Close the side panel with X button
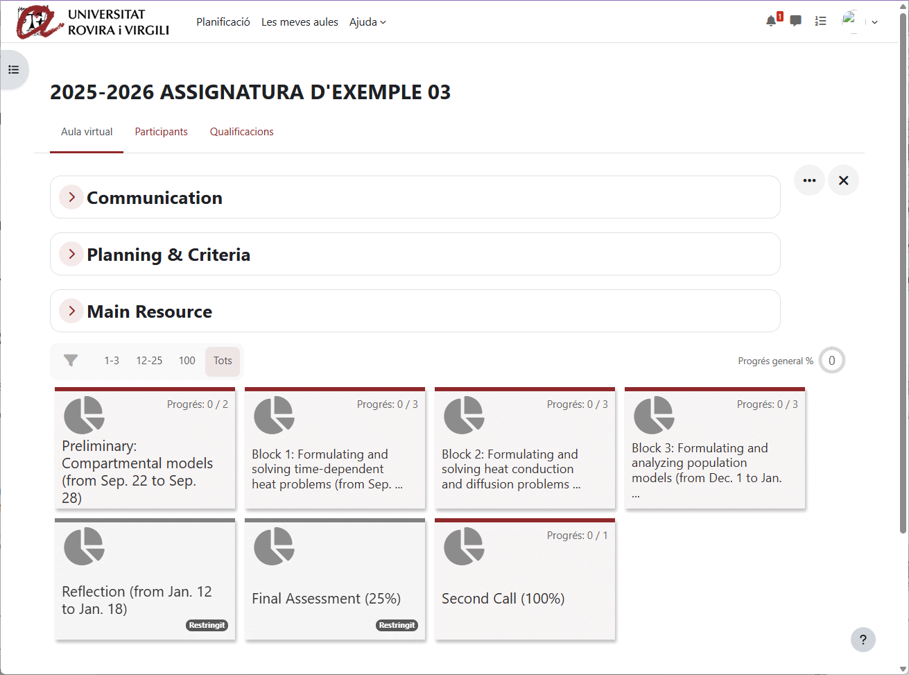 [843, 180]
